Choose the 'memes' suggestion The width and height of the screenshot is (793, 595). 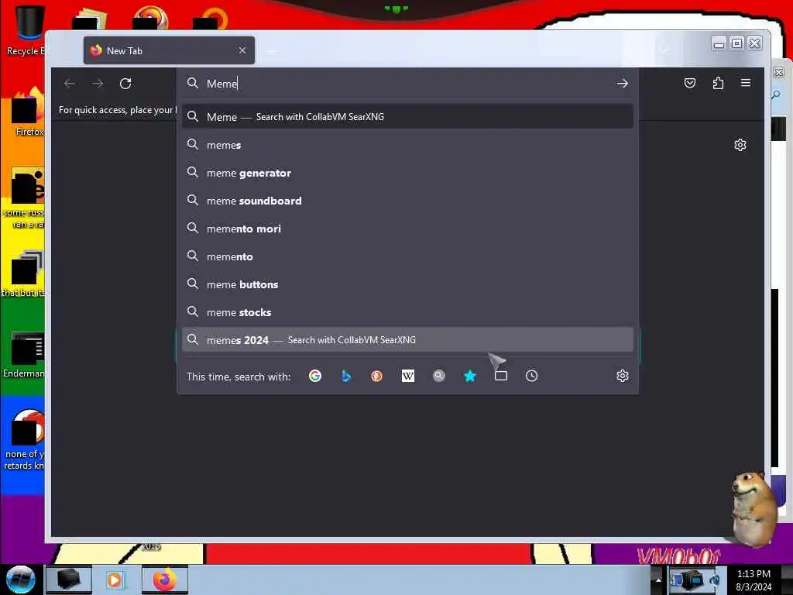click(x=407, y=145)
